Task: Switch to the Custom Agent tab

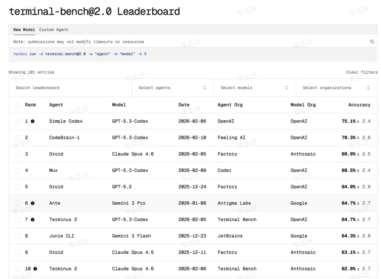Action: coord(54,30)
